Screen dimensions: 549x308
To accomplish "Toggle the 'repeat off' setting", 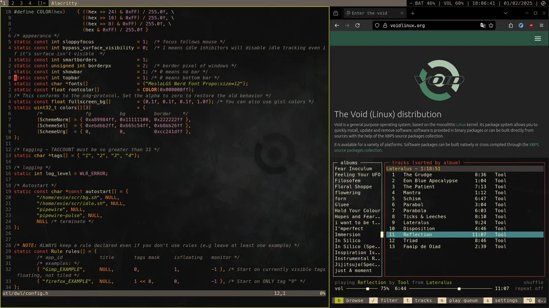I will 529,289.
